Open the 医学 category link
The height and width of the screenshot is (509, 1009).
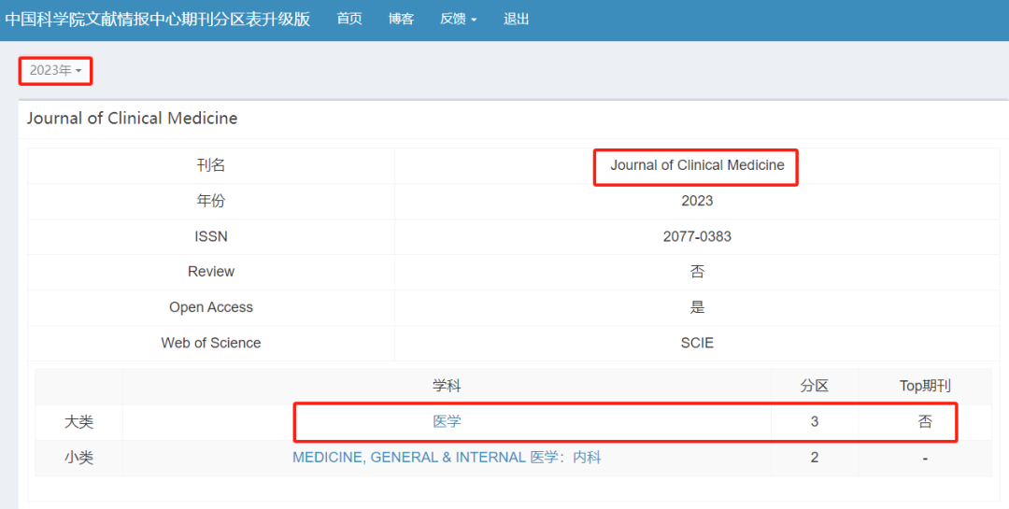coord(447,422)
